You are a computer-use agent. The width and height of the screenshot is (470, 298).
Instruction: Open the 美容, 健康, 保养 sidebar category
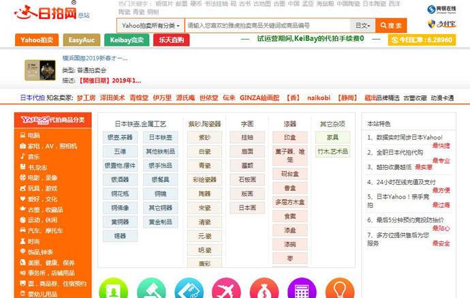[48, 263]
